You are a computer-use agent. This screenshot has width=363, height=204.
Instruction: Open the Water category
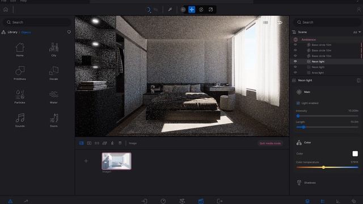pyautogui.click(x=54, y=97)
